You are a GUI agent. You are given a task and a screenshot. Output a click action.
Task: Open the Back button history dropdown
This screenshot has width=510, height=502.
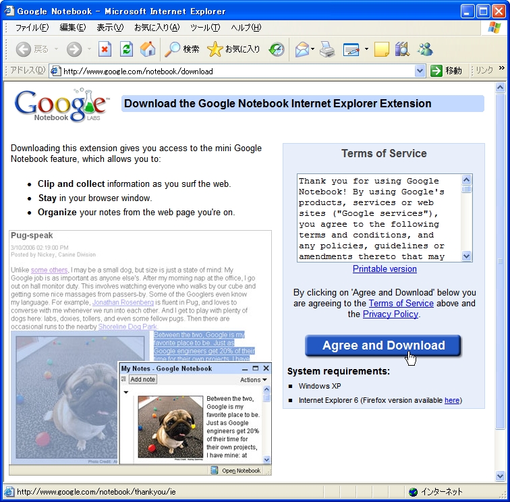pos(56,49)
